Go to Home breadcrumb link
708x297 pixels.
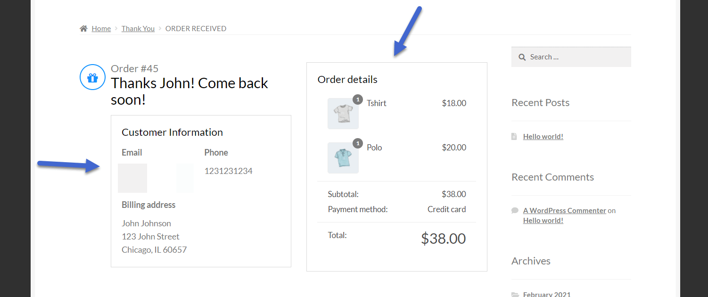pyautogui.click(x=101, y=29)
